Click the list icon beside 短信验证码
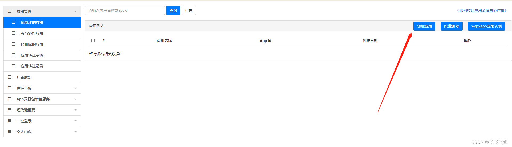 [x=10, y=110]
